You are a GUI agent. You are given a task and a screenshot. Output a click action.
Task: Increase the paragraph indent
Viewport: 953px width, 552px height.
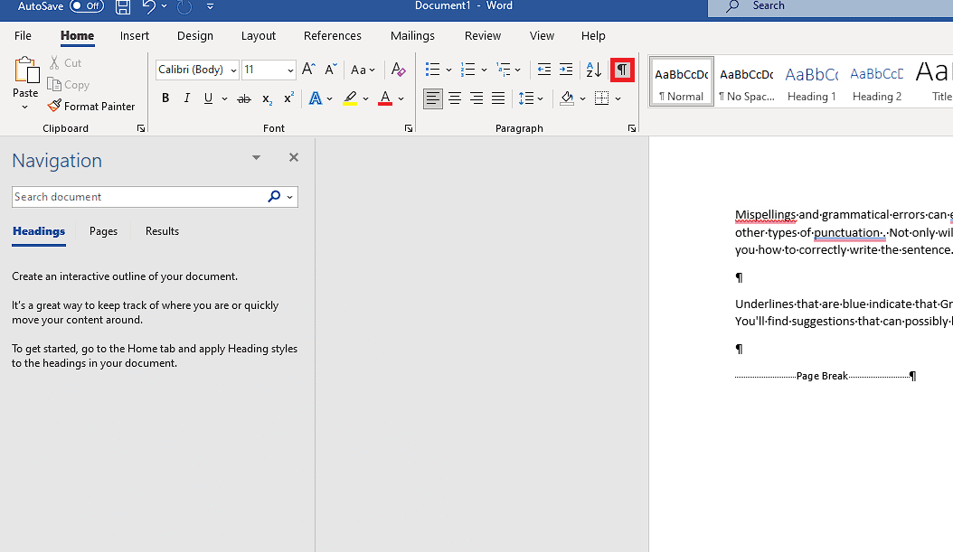[566, 70]
